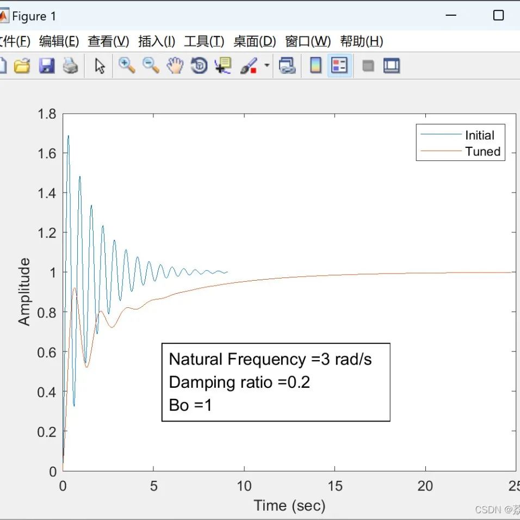The height and width of the screenshot is (520, 520).
Task: Maximize the Figure 1 window
Action: pyautogui.click(x=498, y=15)
